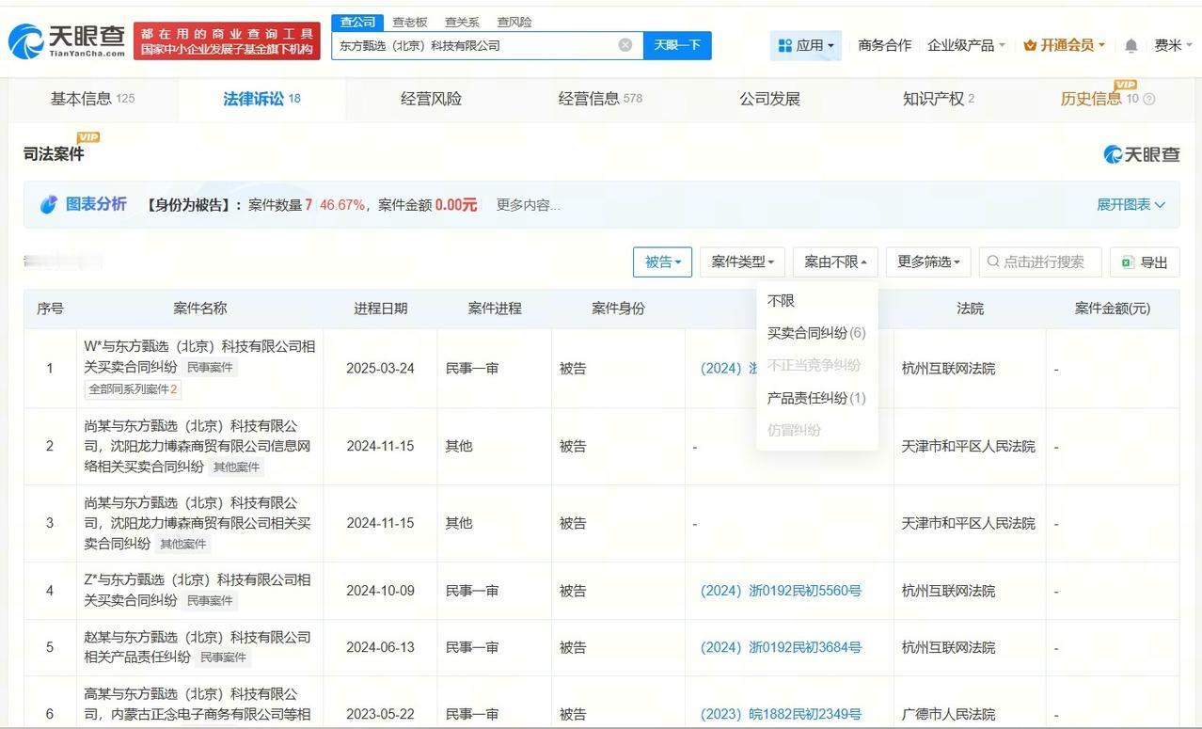Open the 应用 dropdown
The image size is (1202, 729).
pyautogui.click(x=806, y=45)
